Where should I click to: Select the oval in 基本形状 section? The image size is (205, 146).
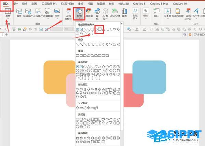85,67
